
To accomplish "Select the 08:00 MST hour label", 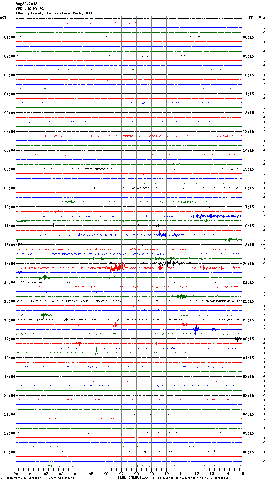I will click(10, 169).
